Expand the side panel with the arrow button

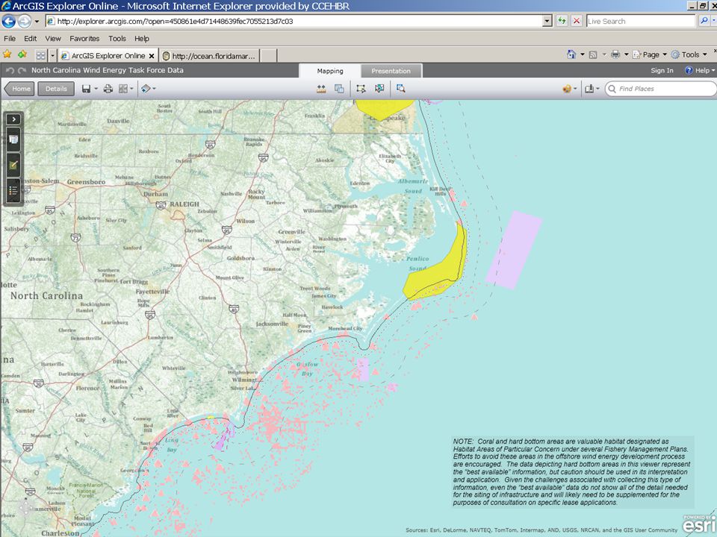click(x=13, y=119)
